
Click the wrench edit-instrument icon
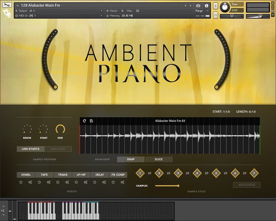(7, 5)
